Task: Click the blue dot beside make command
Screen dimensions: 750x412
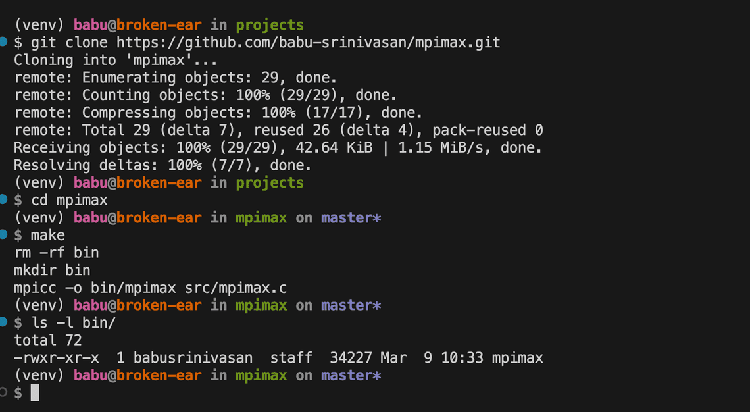Action: [3, 234]
